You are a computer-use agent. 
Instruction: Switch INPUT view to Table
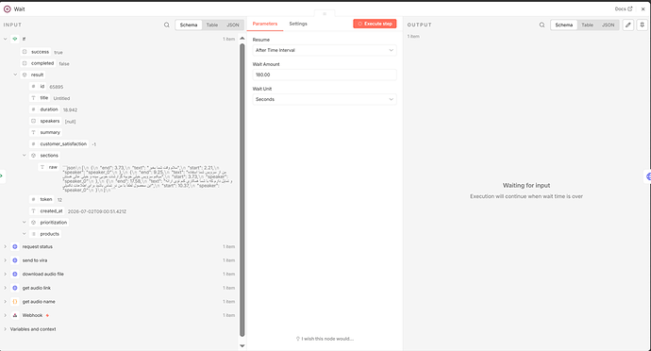pos(212,25)
